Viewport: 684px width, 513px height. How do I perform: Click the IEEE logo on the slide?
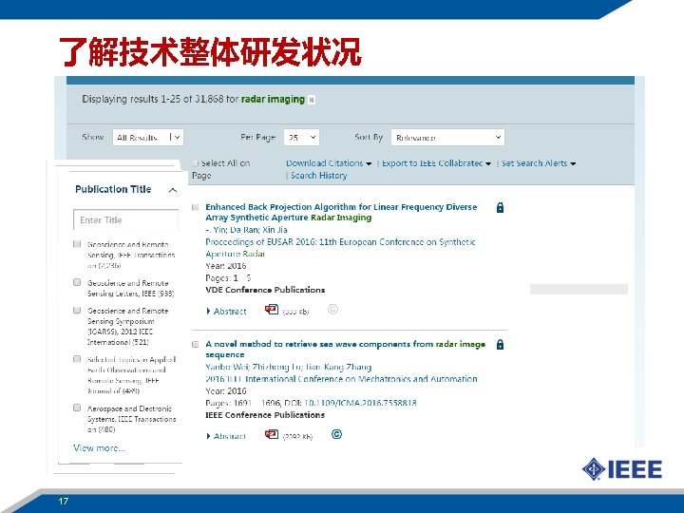(x=622, y=469)
